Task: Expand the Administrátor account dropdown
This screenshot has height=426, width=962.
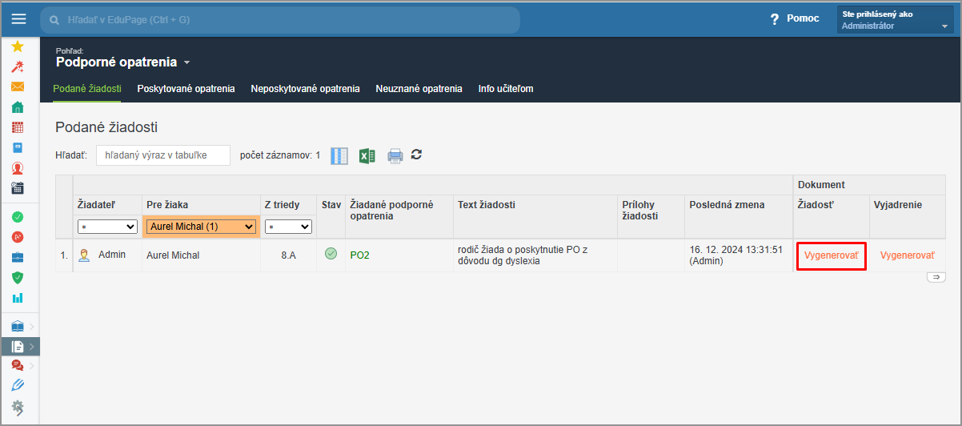Action: 895,20
